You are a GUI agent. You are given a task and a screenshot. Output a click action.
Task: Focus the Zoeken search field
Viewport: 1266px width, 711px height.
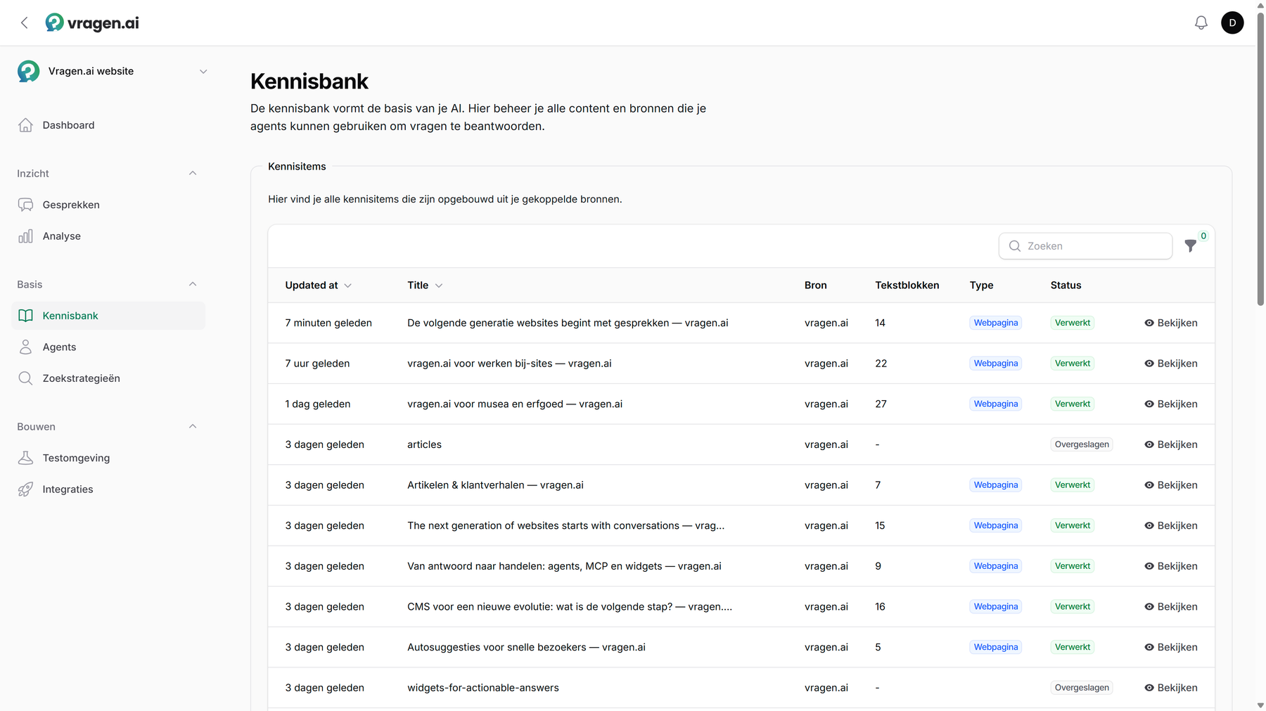coord(1085,246)
